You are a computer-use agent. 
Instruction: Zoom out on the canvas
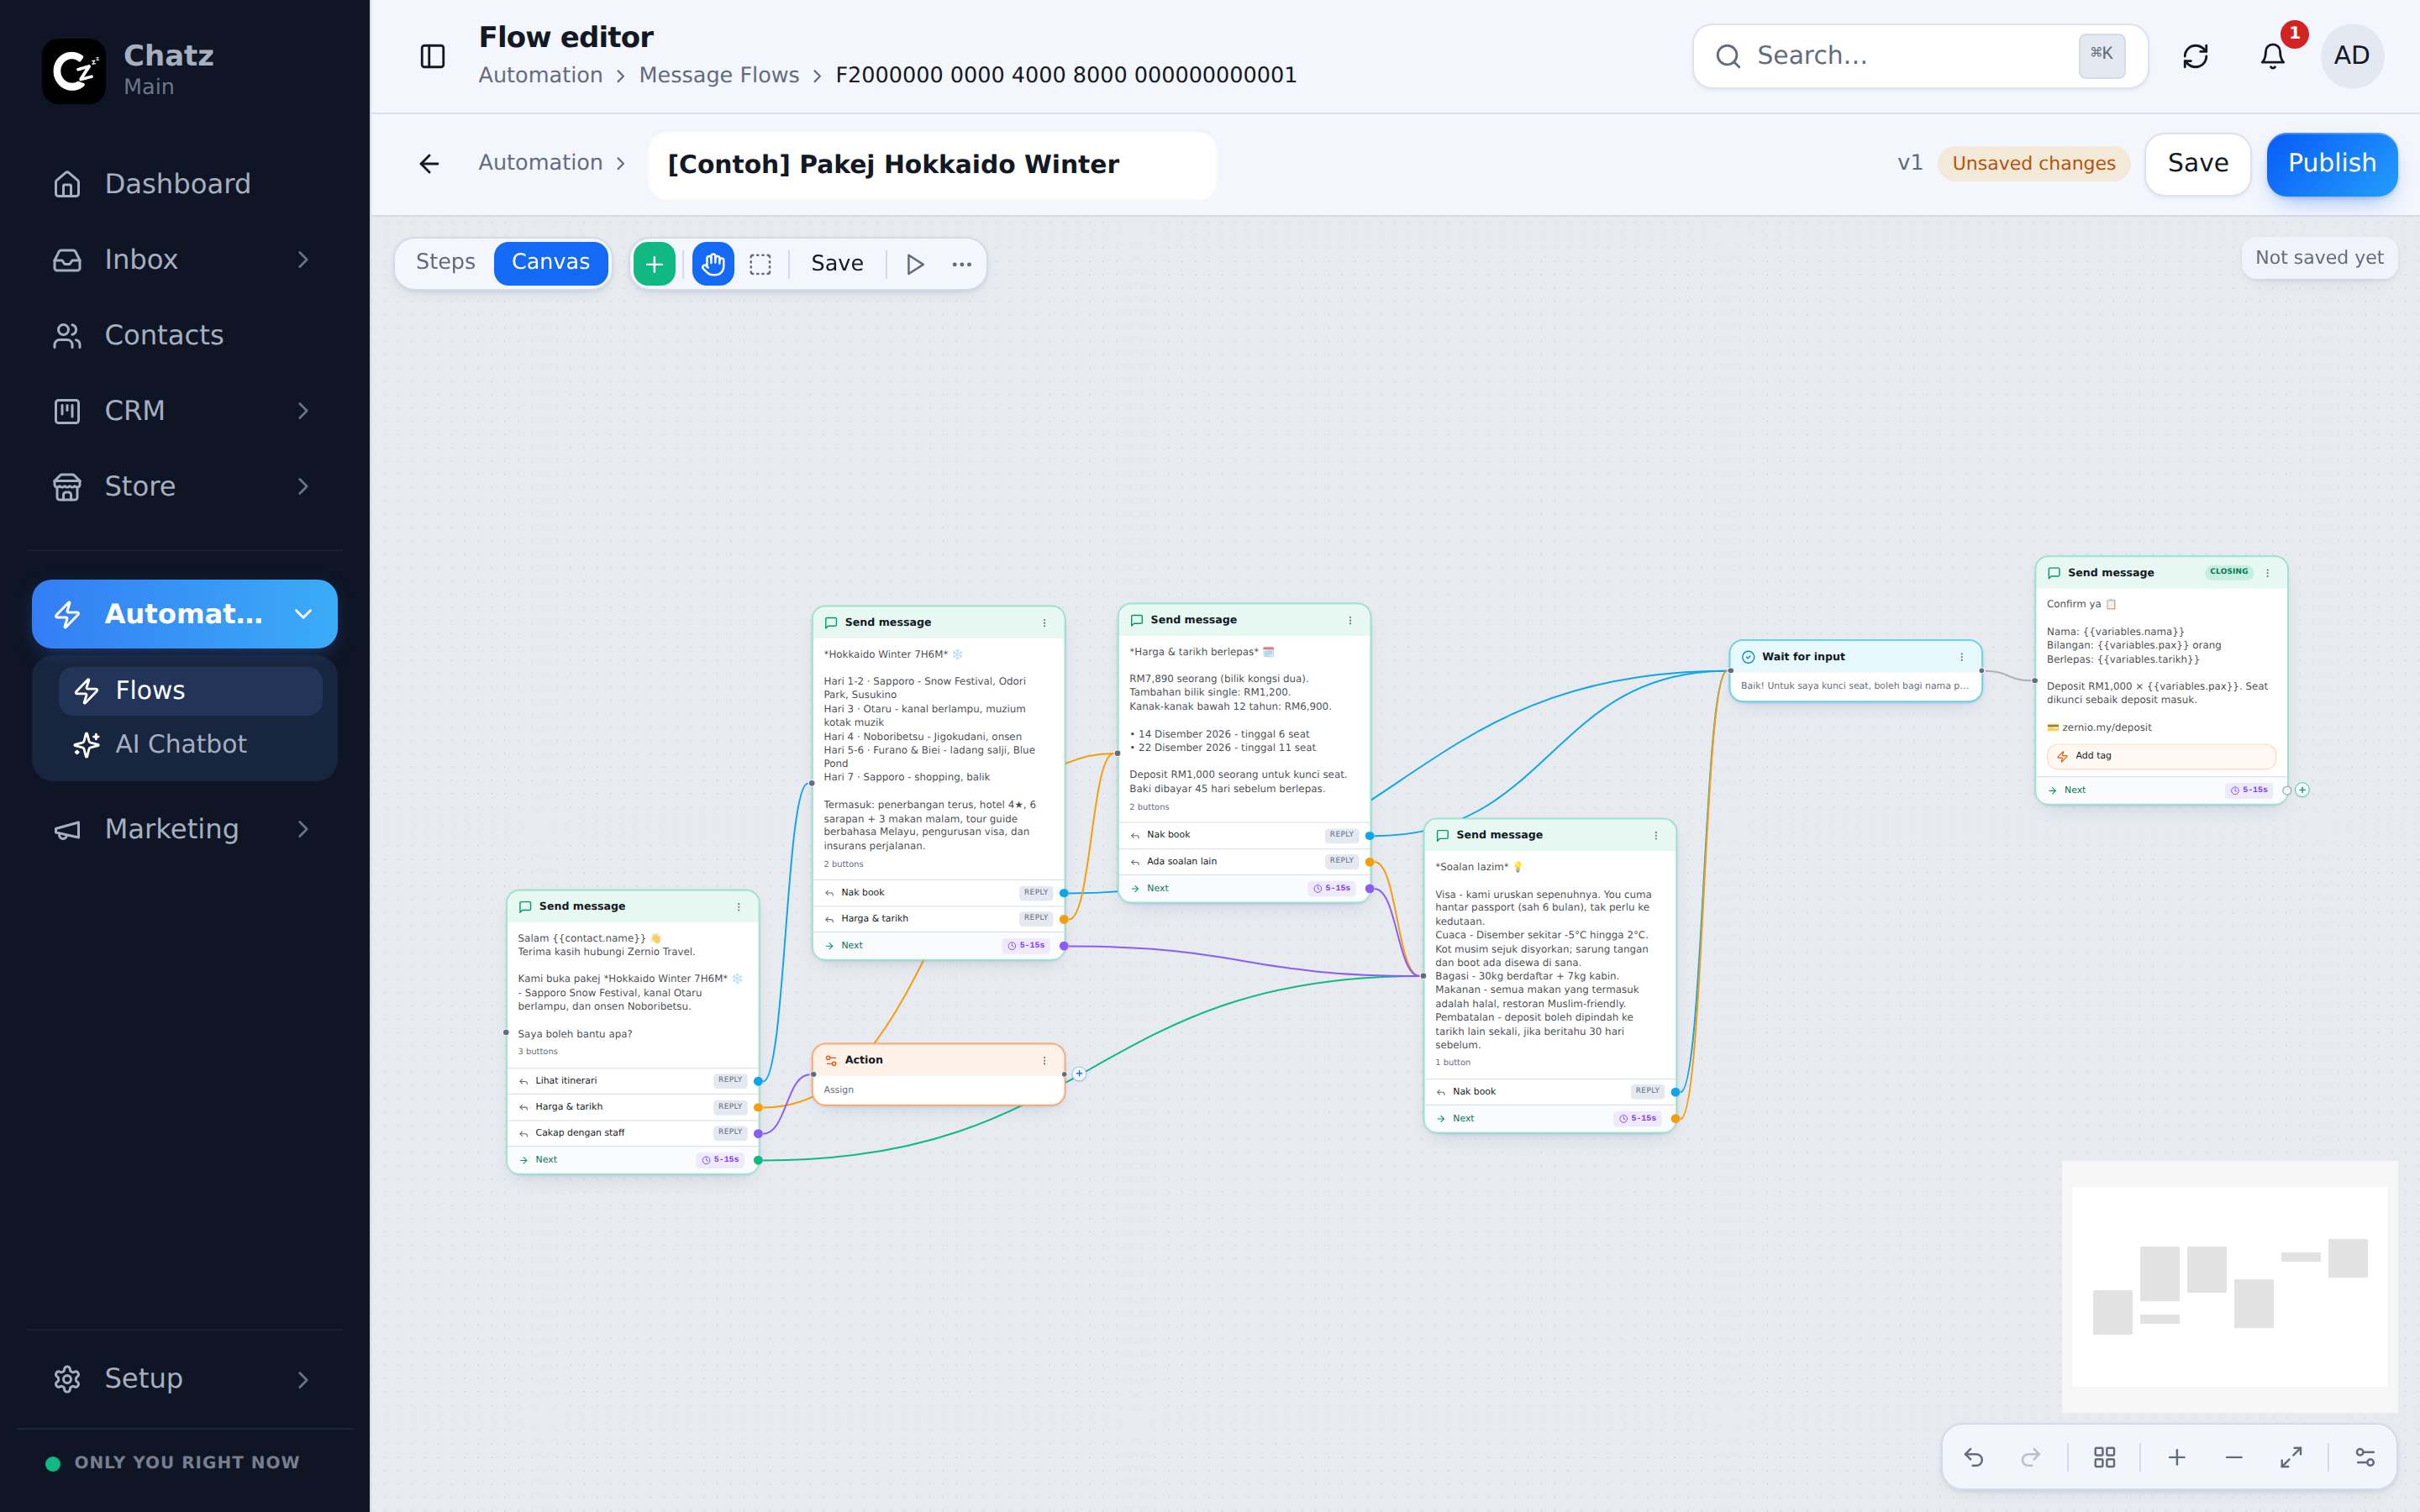(x=2234, y=1457)
